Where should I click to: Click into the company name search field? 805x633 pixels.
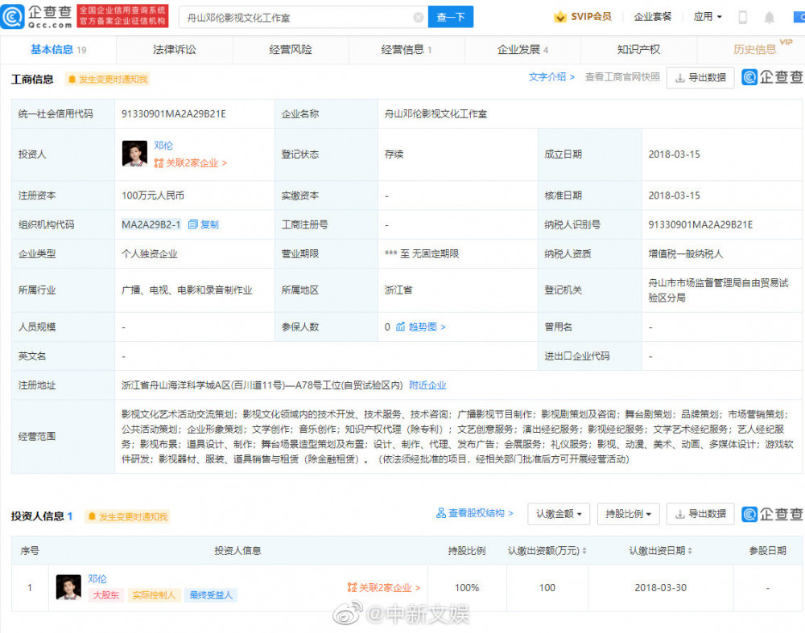298,17
